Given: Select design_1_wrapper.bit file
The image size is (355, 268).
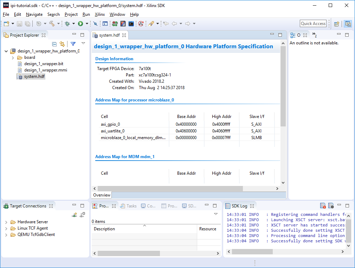Looking at the screenshot, I should (44, 64).
